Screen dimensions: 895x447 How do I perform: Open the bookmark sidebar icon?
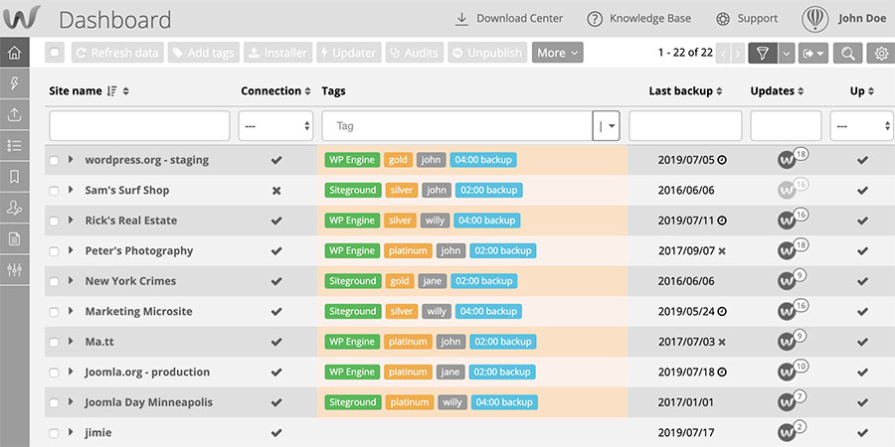(x=14, y=176)
